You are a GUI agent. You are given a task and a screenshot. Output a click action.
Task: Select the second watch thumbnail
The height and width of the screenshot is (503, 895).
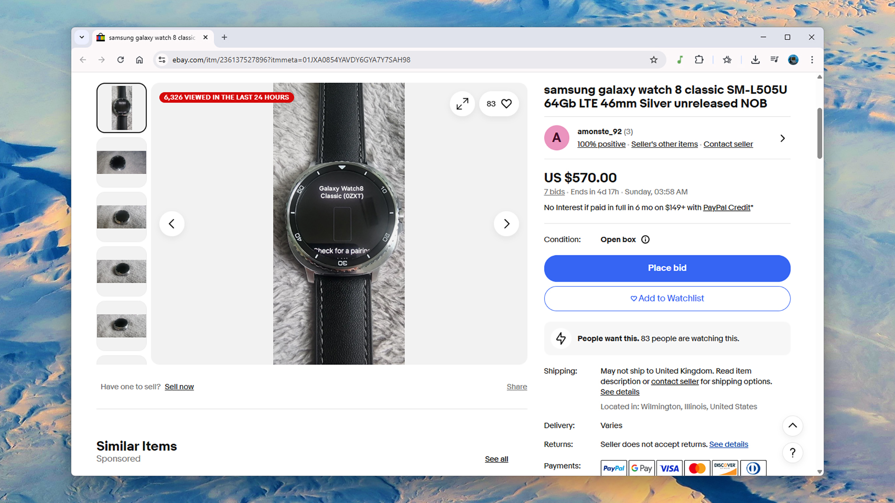point(122,162)
